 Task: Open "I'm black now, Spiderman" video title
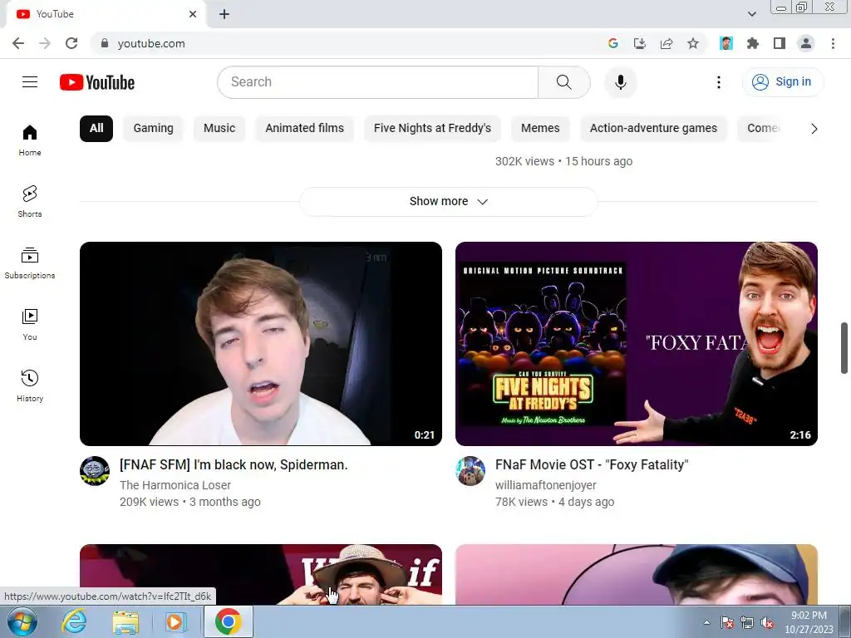[x=234, y=465]
